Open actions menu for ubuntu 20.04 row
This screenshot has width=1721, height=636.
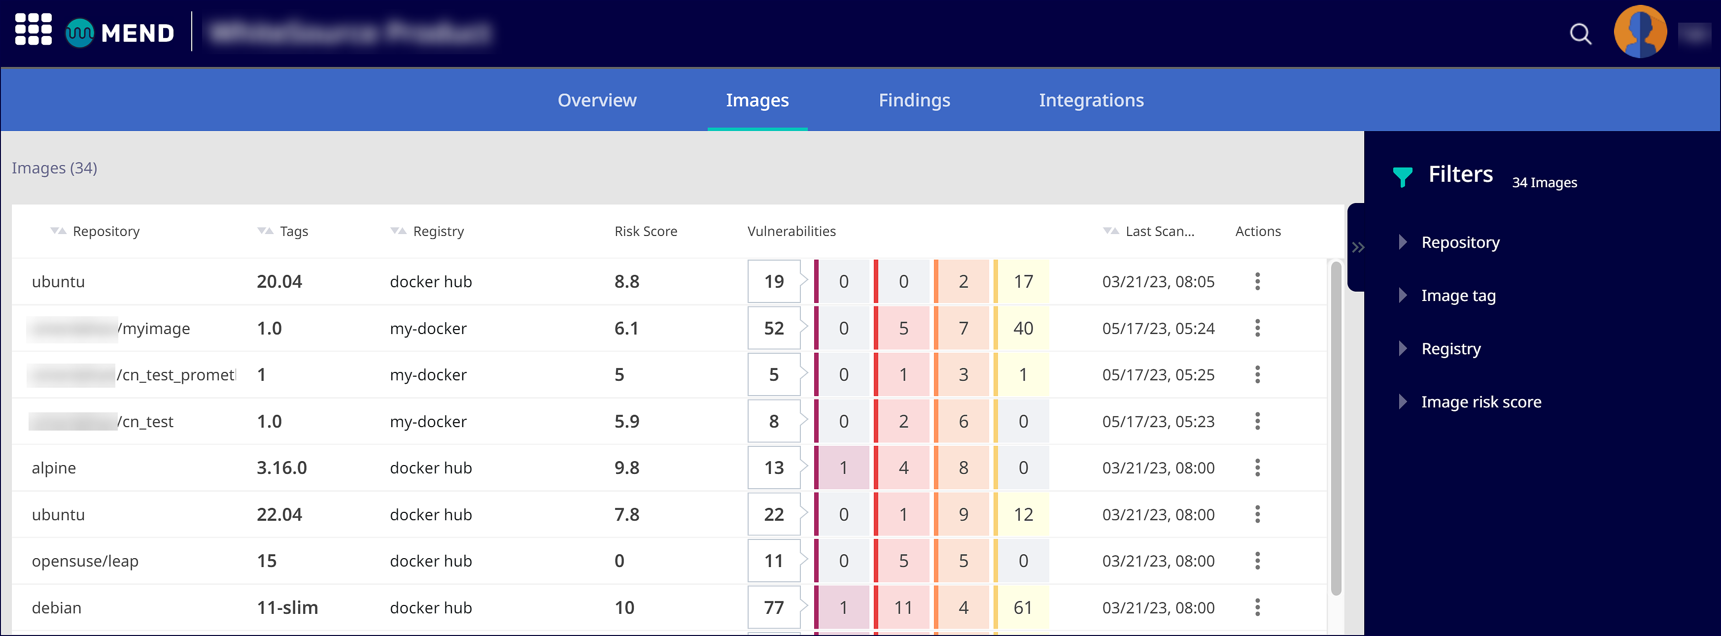[x=1257, y=281]
